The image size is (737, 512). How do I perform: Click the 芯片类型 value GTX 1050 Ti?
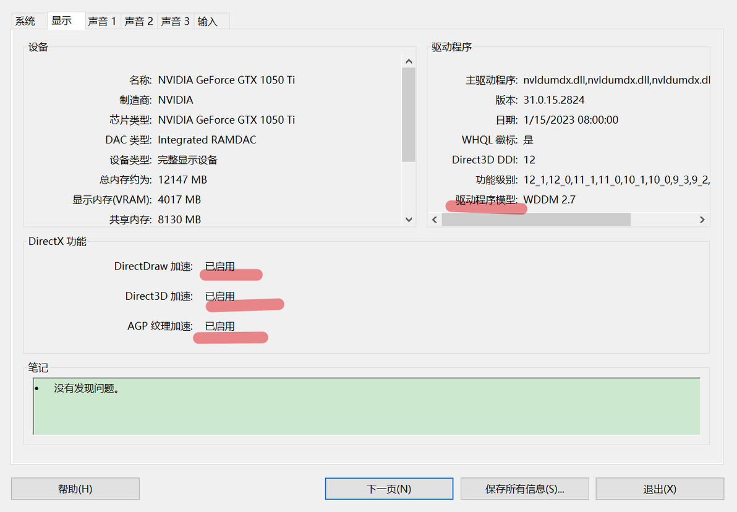click(x=226, y=120)
